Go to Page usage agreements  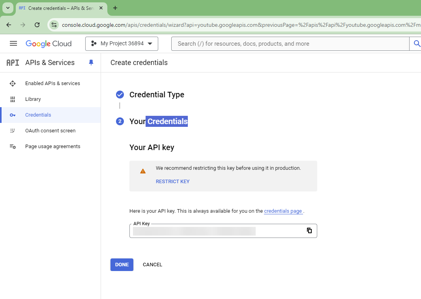pyautogui.click(x=52, y=147)
